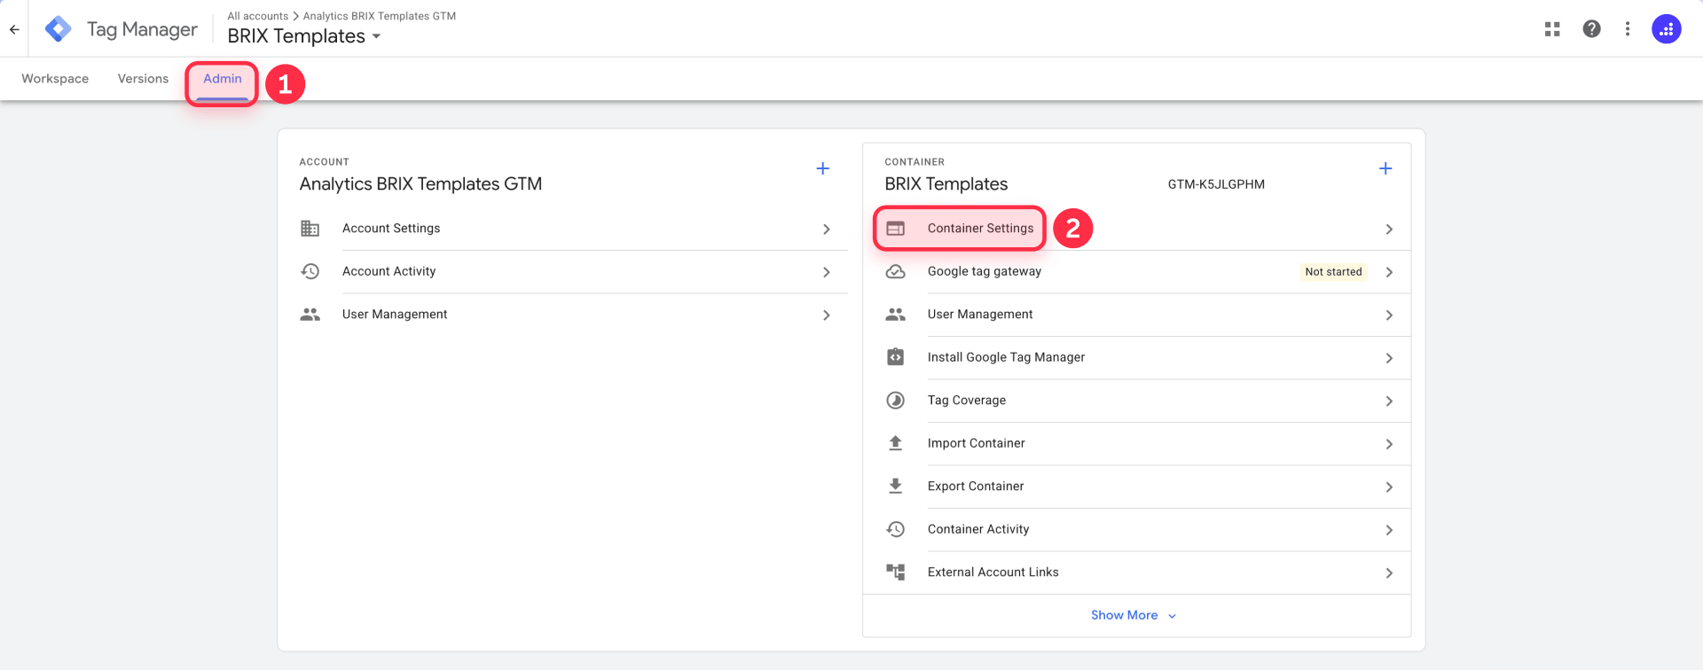Open the three-dot more options menu

tap(1628, 29)
